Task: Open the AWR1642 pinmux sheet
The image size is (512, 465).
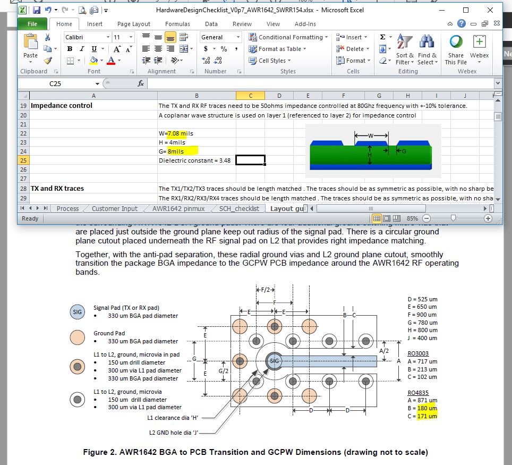Action: (178, 208)
